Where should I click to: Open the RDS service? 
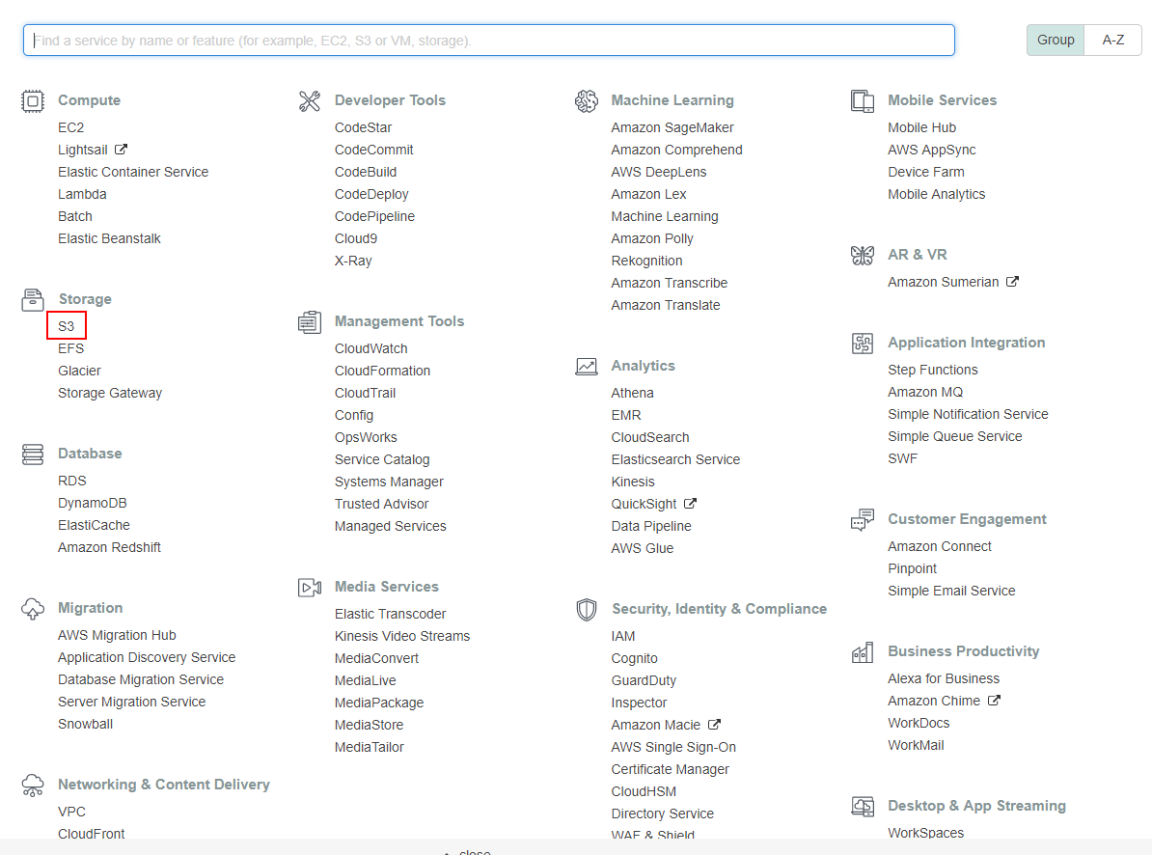72,482
